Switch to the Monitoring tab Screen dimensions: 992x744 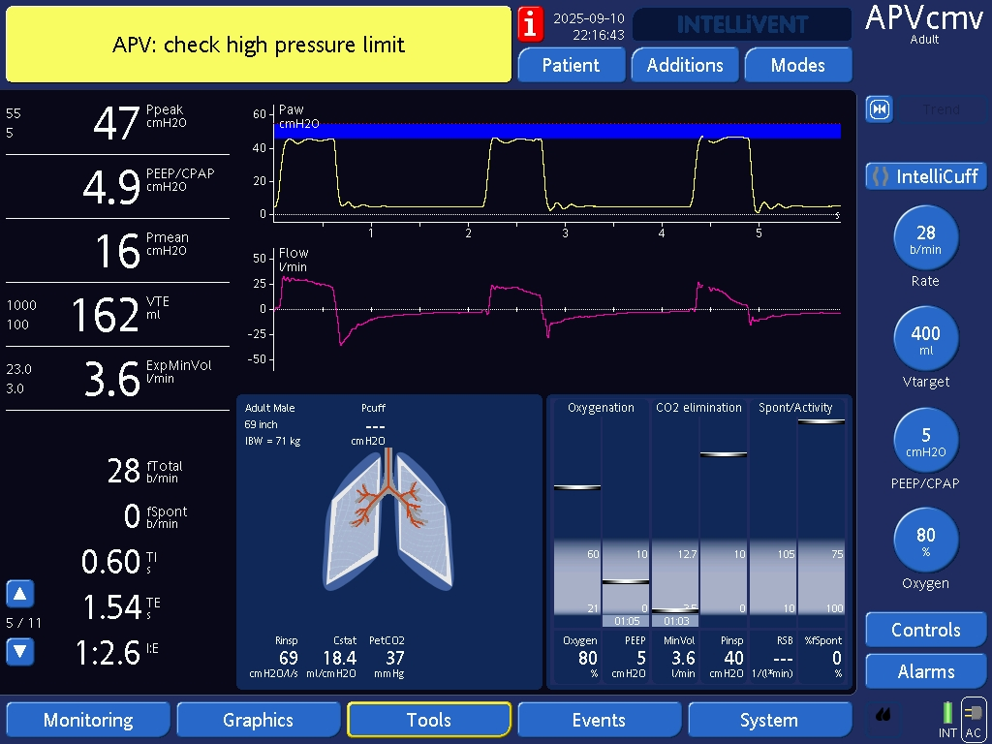[x=88, y=720]
